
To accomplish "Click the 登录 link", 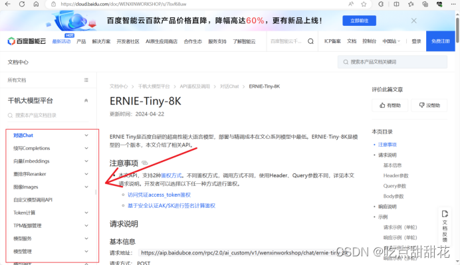I will 416,41.
